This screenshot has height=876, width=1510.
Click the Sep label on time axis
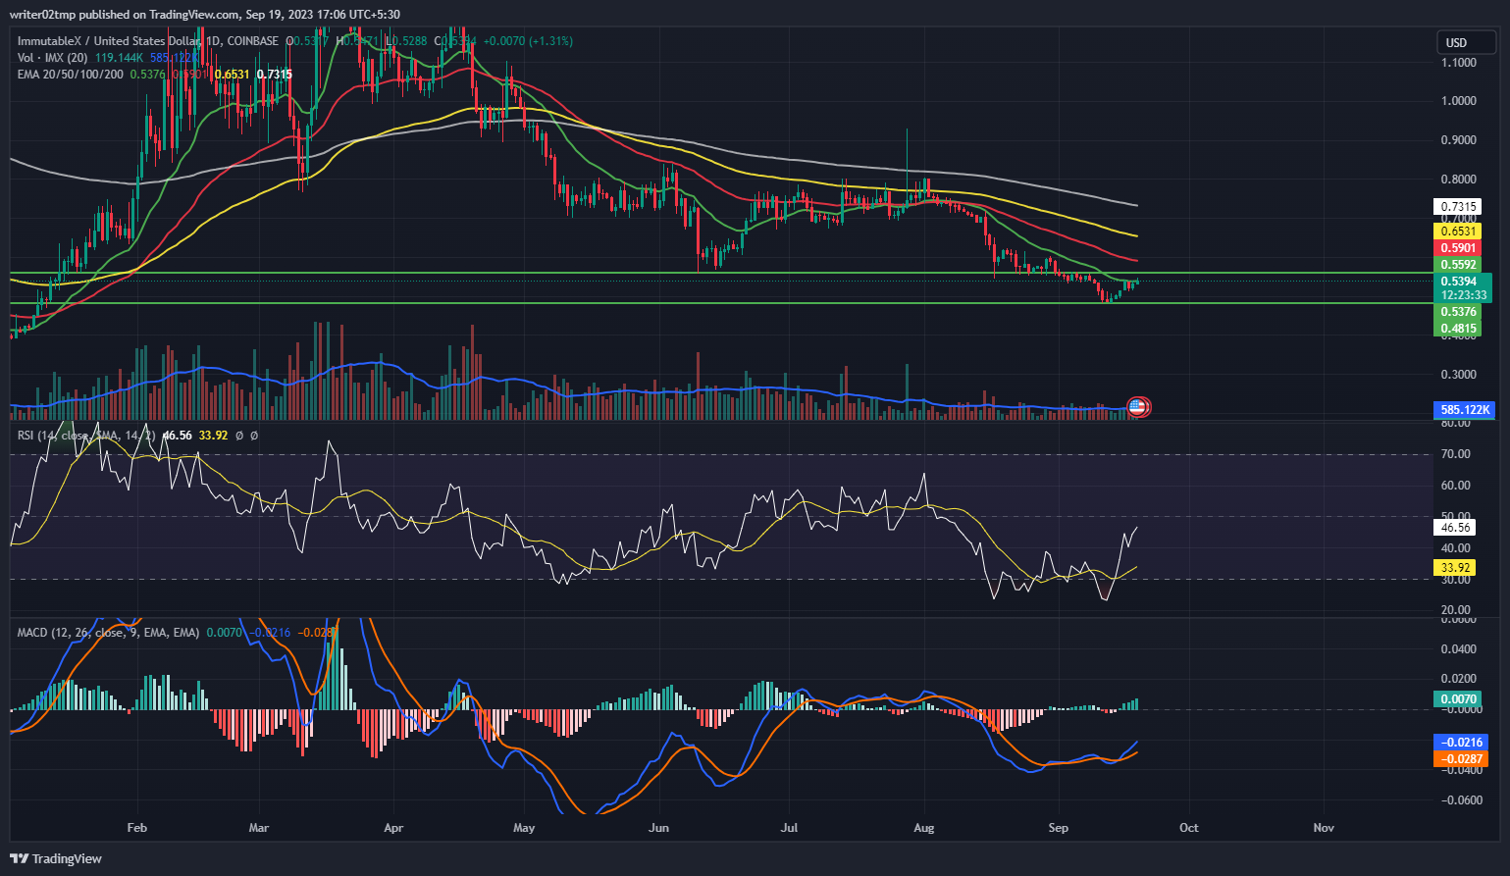click(1058, 828)
